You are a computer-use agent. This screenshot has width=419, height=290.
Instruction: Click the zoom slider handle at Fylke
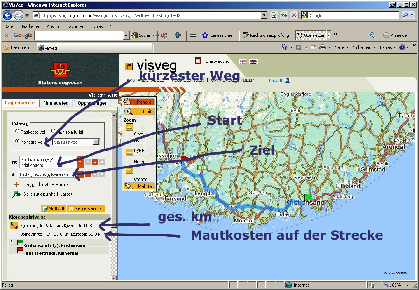coord(129,152)
